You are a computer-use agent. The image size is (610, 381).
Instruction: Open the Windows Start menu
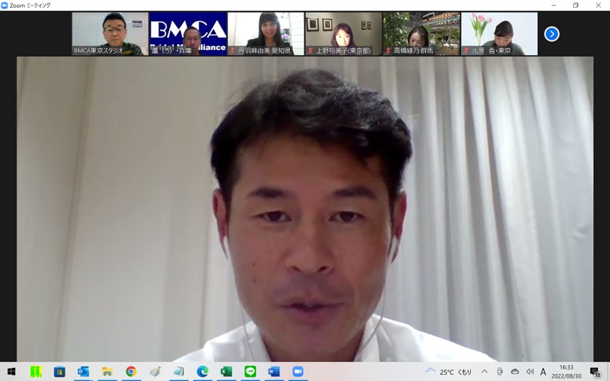tap(11, 372)
